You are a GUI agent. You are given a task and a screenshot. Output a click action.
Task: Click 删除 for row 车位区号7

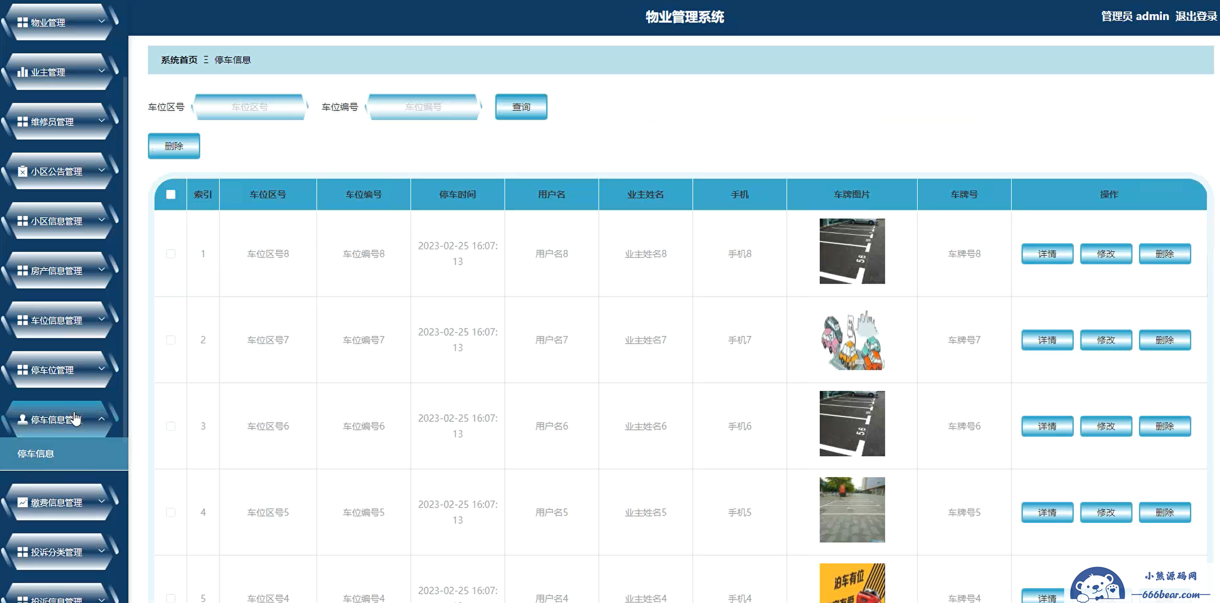(1165, 340)
